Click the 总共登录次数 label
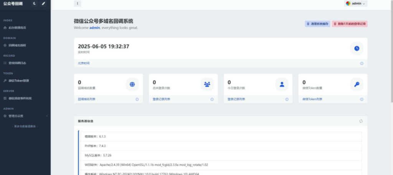This screenshot has height=175, width=393. tap(162, 88)
